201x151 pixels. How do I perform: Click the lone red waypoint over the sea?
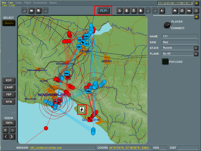click(x=46, y=128)
